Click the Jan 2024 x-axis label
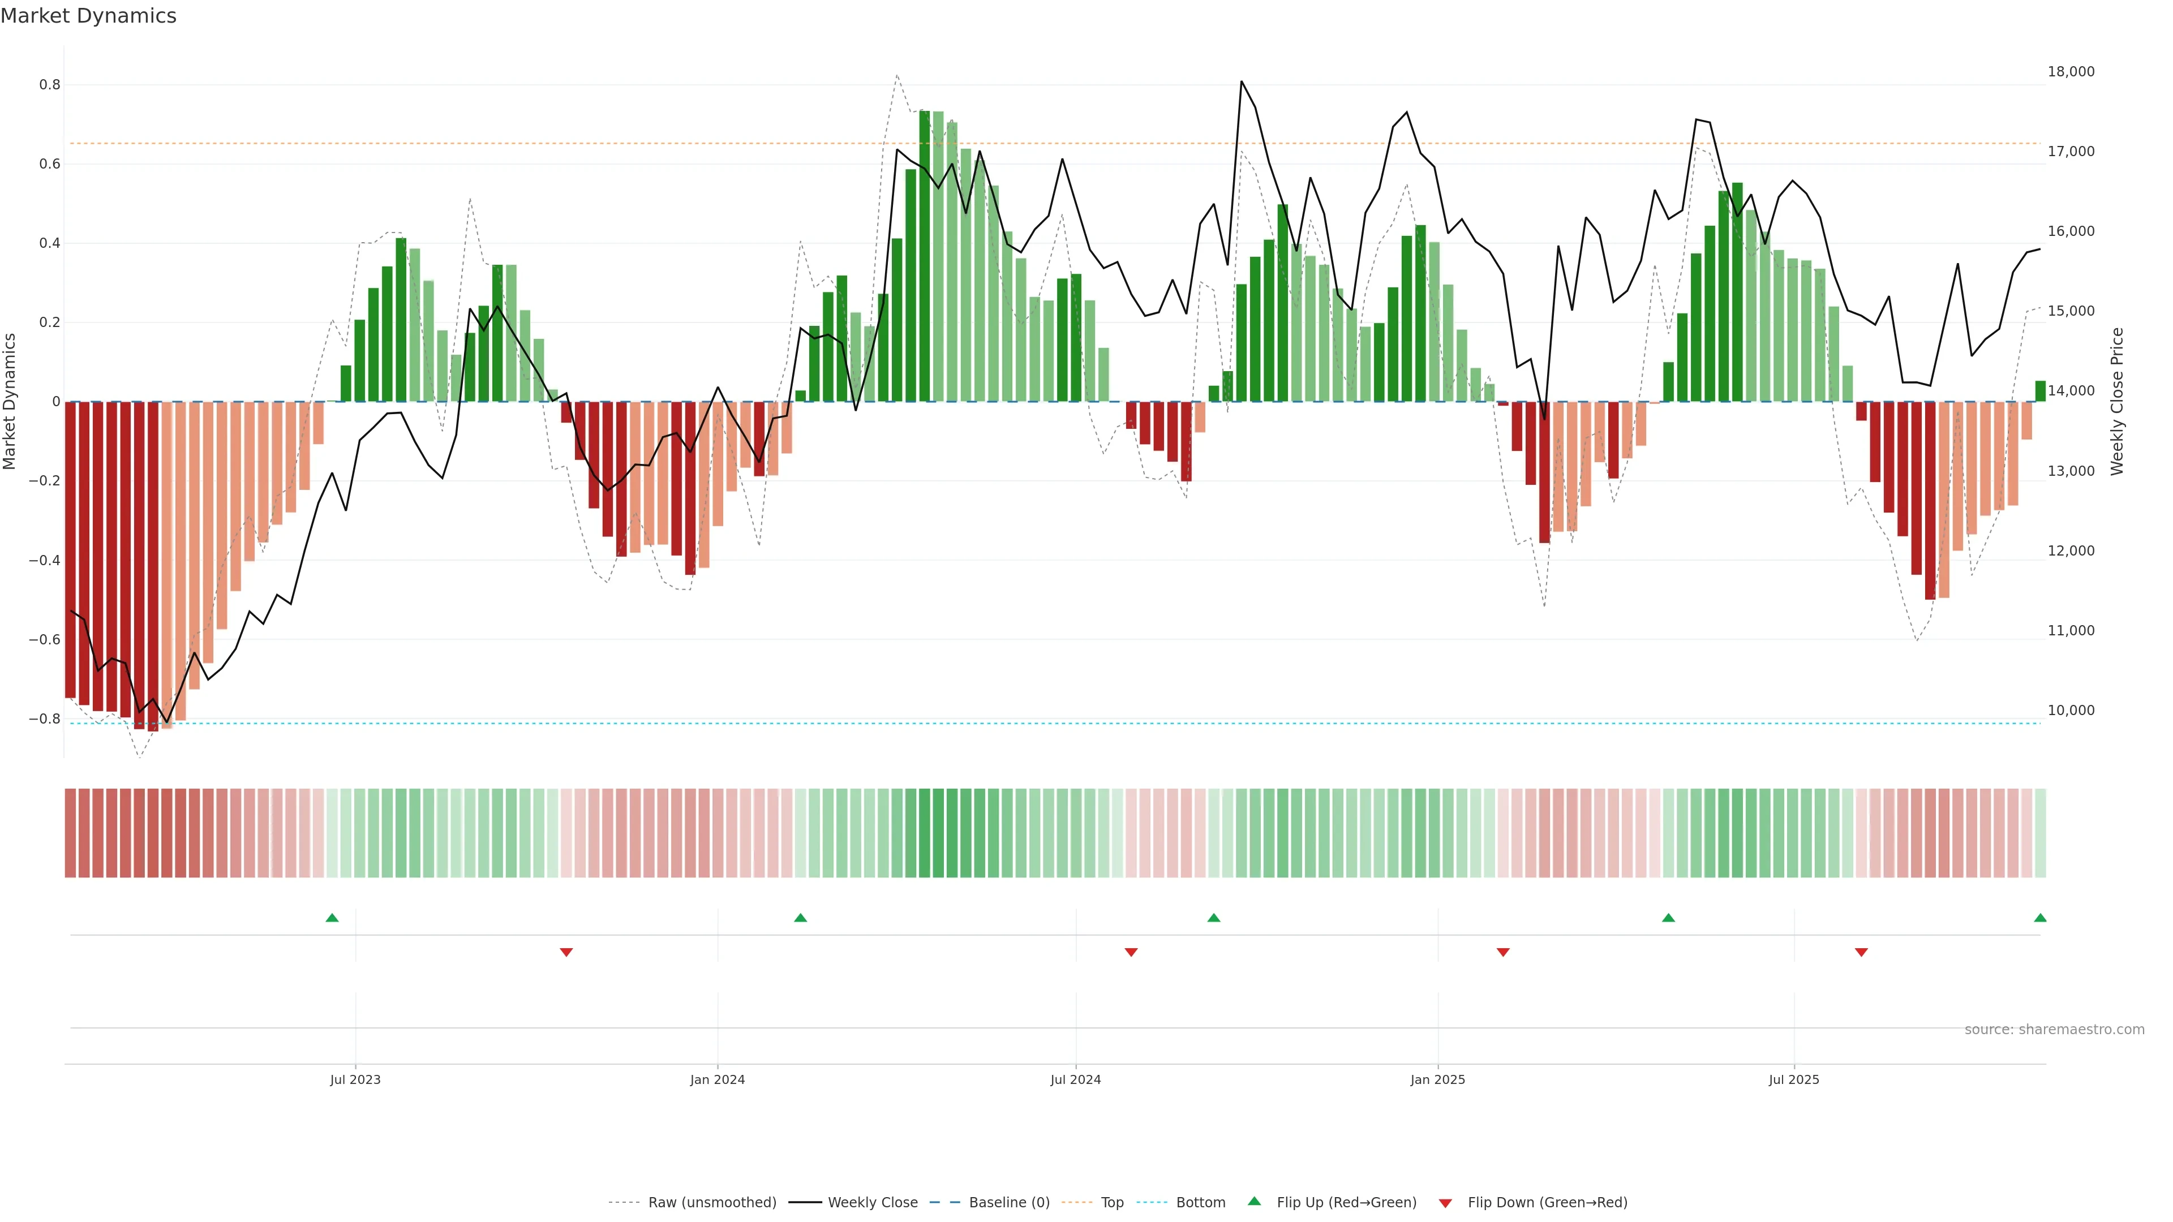This screenshot has height=1222, width=2173. click(x=717, y=1079)
